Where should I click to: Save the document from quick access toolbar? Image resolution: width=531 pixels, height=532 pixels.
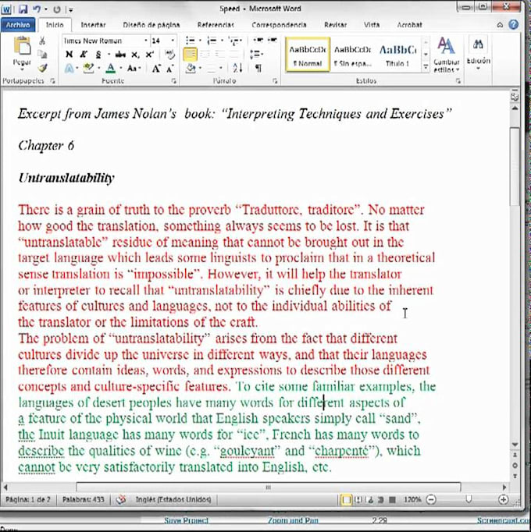pyautogui.click(x=23, y=9)
